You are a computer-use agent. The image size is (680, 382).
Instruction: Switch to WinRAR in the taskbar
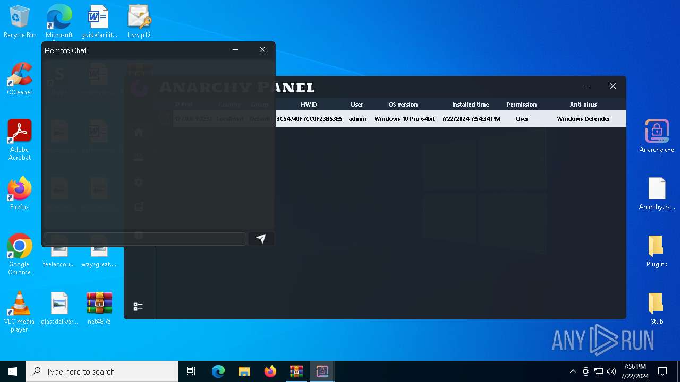(296, 371)
